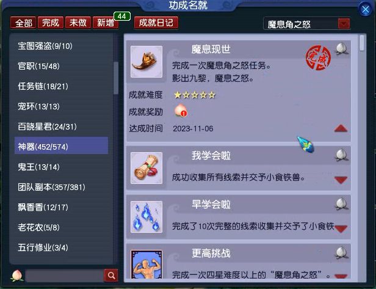
Task: Click the blue flames icon of 早学会啦
Action: pos(146,217)
